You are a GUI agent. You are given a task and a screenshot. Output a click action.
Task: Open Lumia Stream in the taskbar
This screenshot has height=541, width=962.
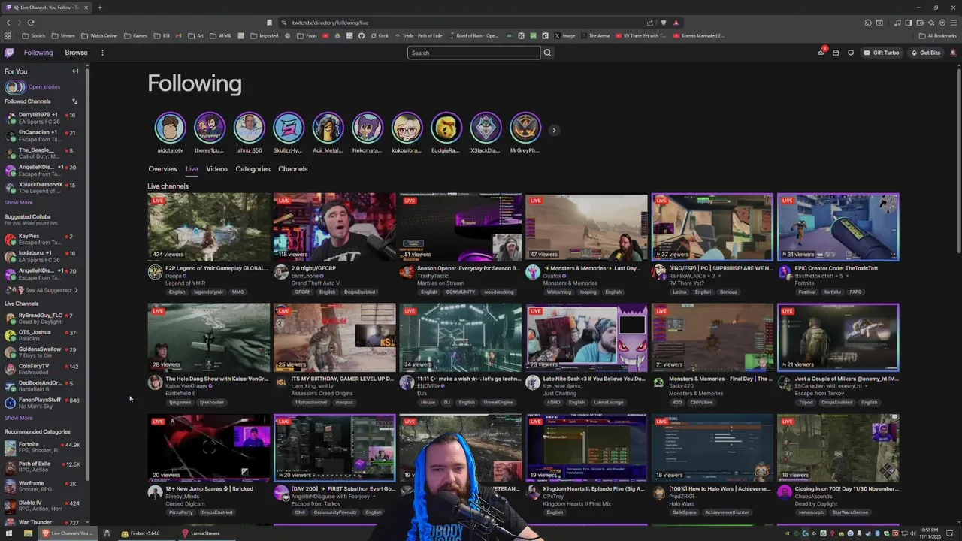click(x=201, y=533)
